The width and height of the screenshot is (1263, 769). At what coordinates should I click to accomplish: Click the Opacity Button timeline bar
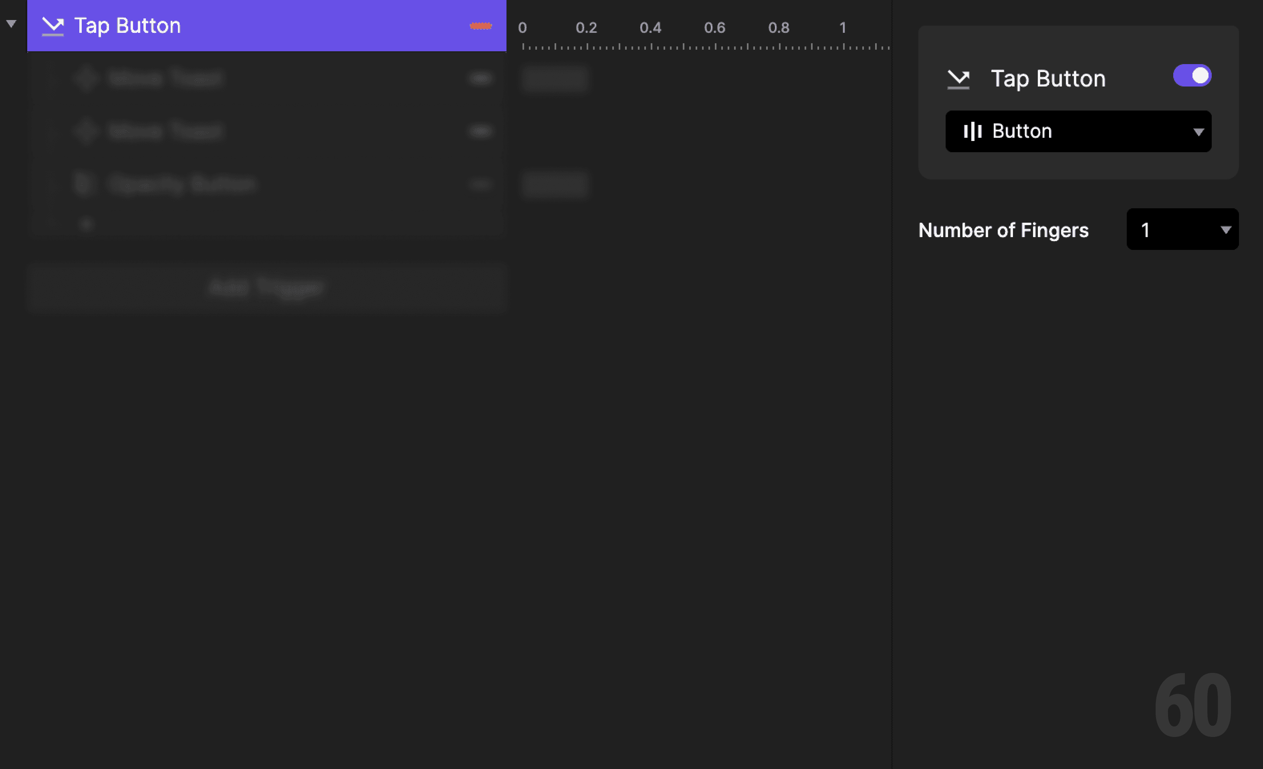[555, 185]
